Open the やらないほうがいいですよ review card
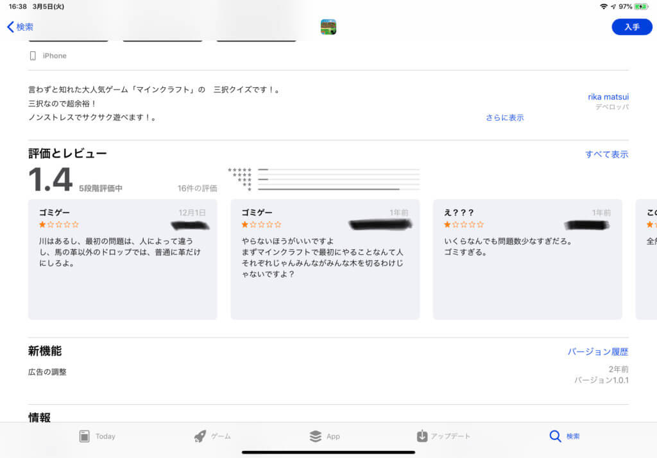The height and width of the screenshot is (458, 657). click(325, 259)
